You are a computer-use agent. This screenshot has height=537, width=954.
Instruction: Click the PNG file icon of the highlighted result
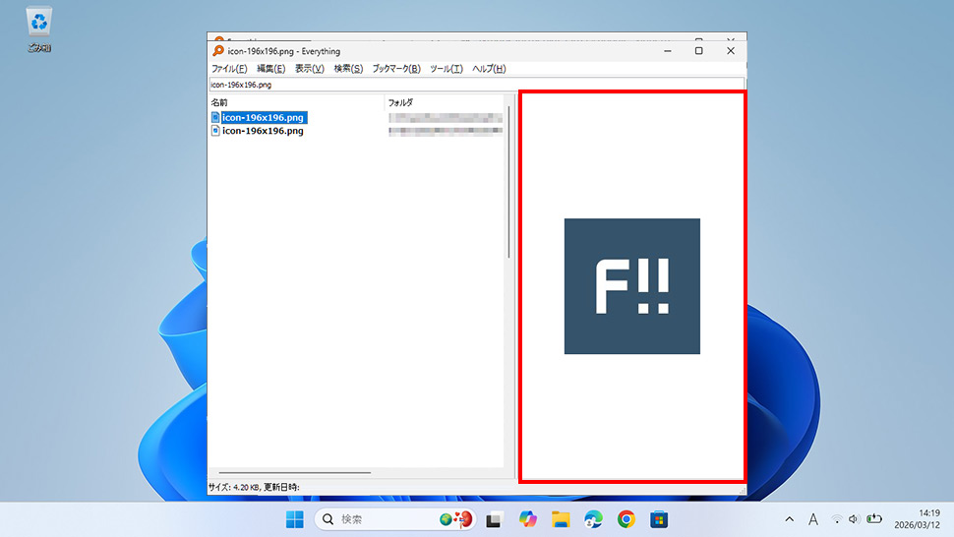[x=215, y=117]
